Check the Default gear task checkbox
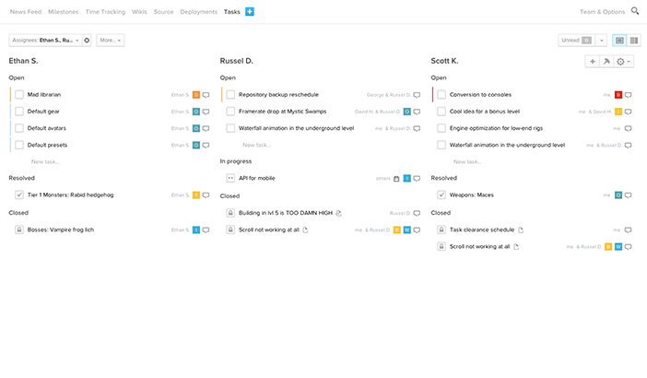The image size is (647, 378). tap(19, 112)
